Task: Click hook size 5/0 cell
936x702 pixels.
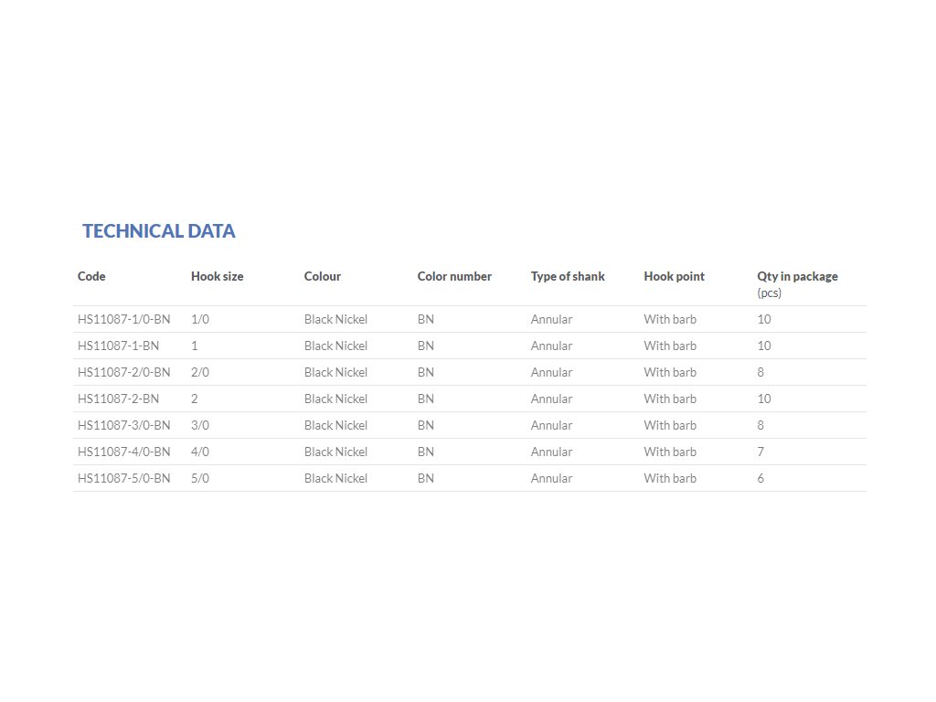Action: pos(200,478)
